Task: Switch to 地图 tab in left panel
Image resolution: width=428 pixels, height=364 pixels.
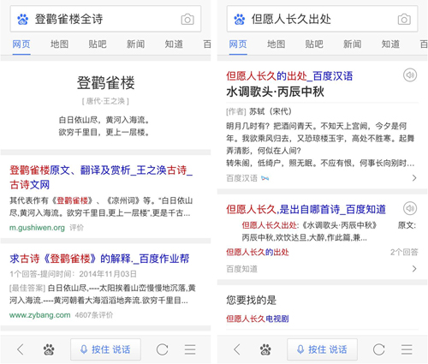Action: coord(59,45)
